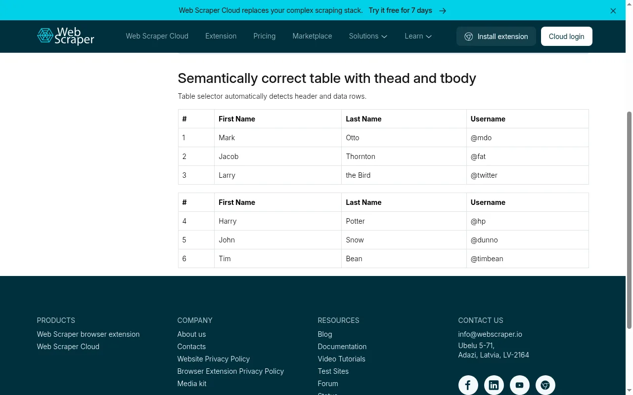Select the @mdo username cell
633x395 pixels.
(x=527, y=138)
